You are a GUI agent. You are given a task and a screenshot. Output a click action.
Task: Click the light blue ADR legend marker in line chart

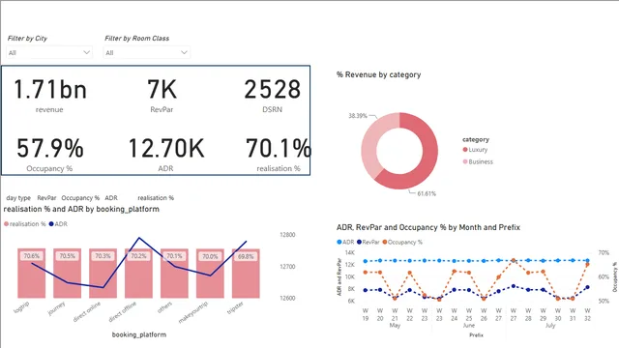[x=339, y=242]
